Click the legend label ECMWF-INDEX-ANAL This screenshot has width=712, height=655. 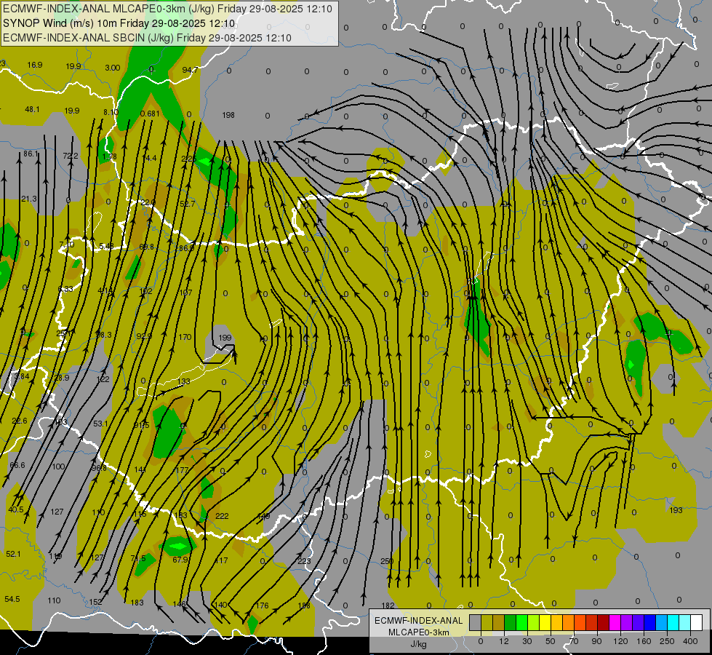tap(419, 621)
